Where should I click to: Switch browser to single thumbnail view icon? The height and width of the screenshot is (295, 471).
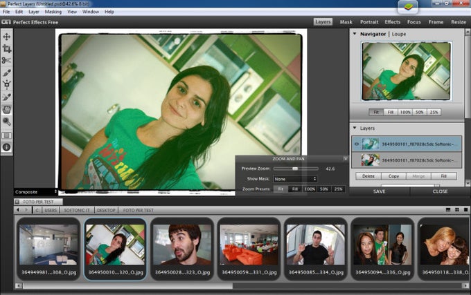pyautogui.click(x=465, y=210)
